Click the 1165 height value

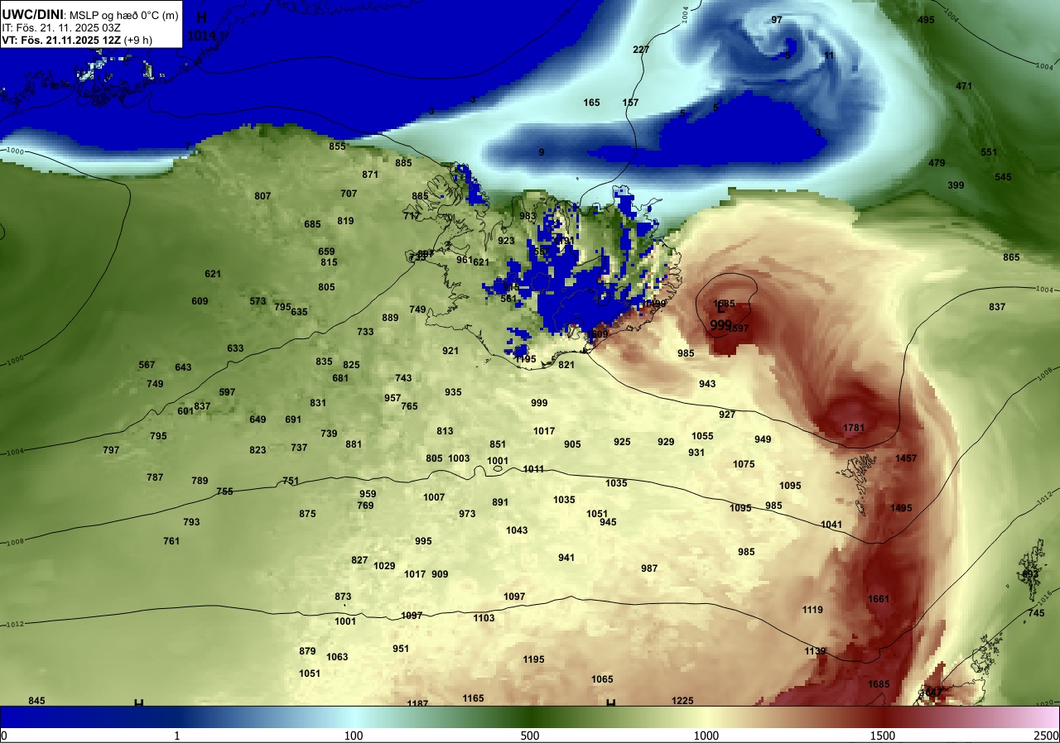[473, 698]
